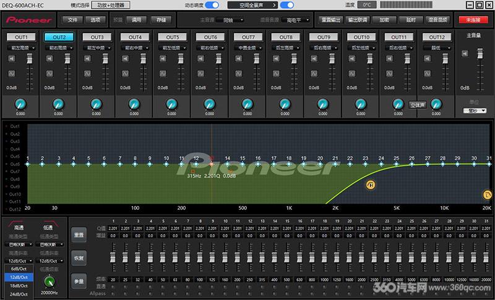Invert phase on the OUT3 channel
Image resolution: width=495 pixels, height=300 pixels.
click(87, 73)
